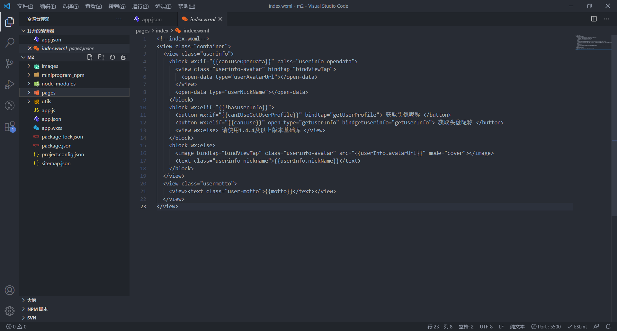Click the project.config.json braces icon
The image size is (617, 331).
(36, 154)
